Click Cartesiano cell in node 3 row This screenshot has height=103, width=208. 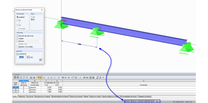coord(35,92)
